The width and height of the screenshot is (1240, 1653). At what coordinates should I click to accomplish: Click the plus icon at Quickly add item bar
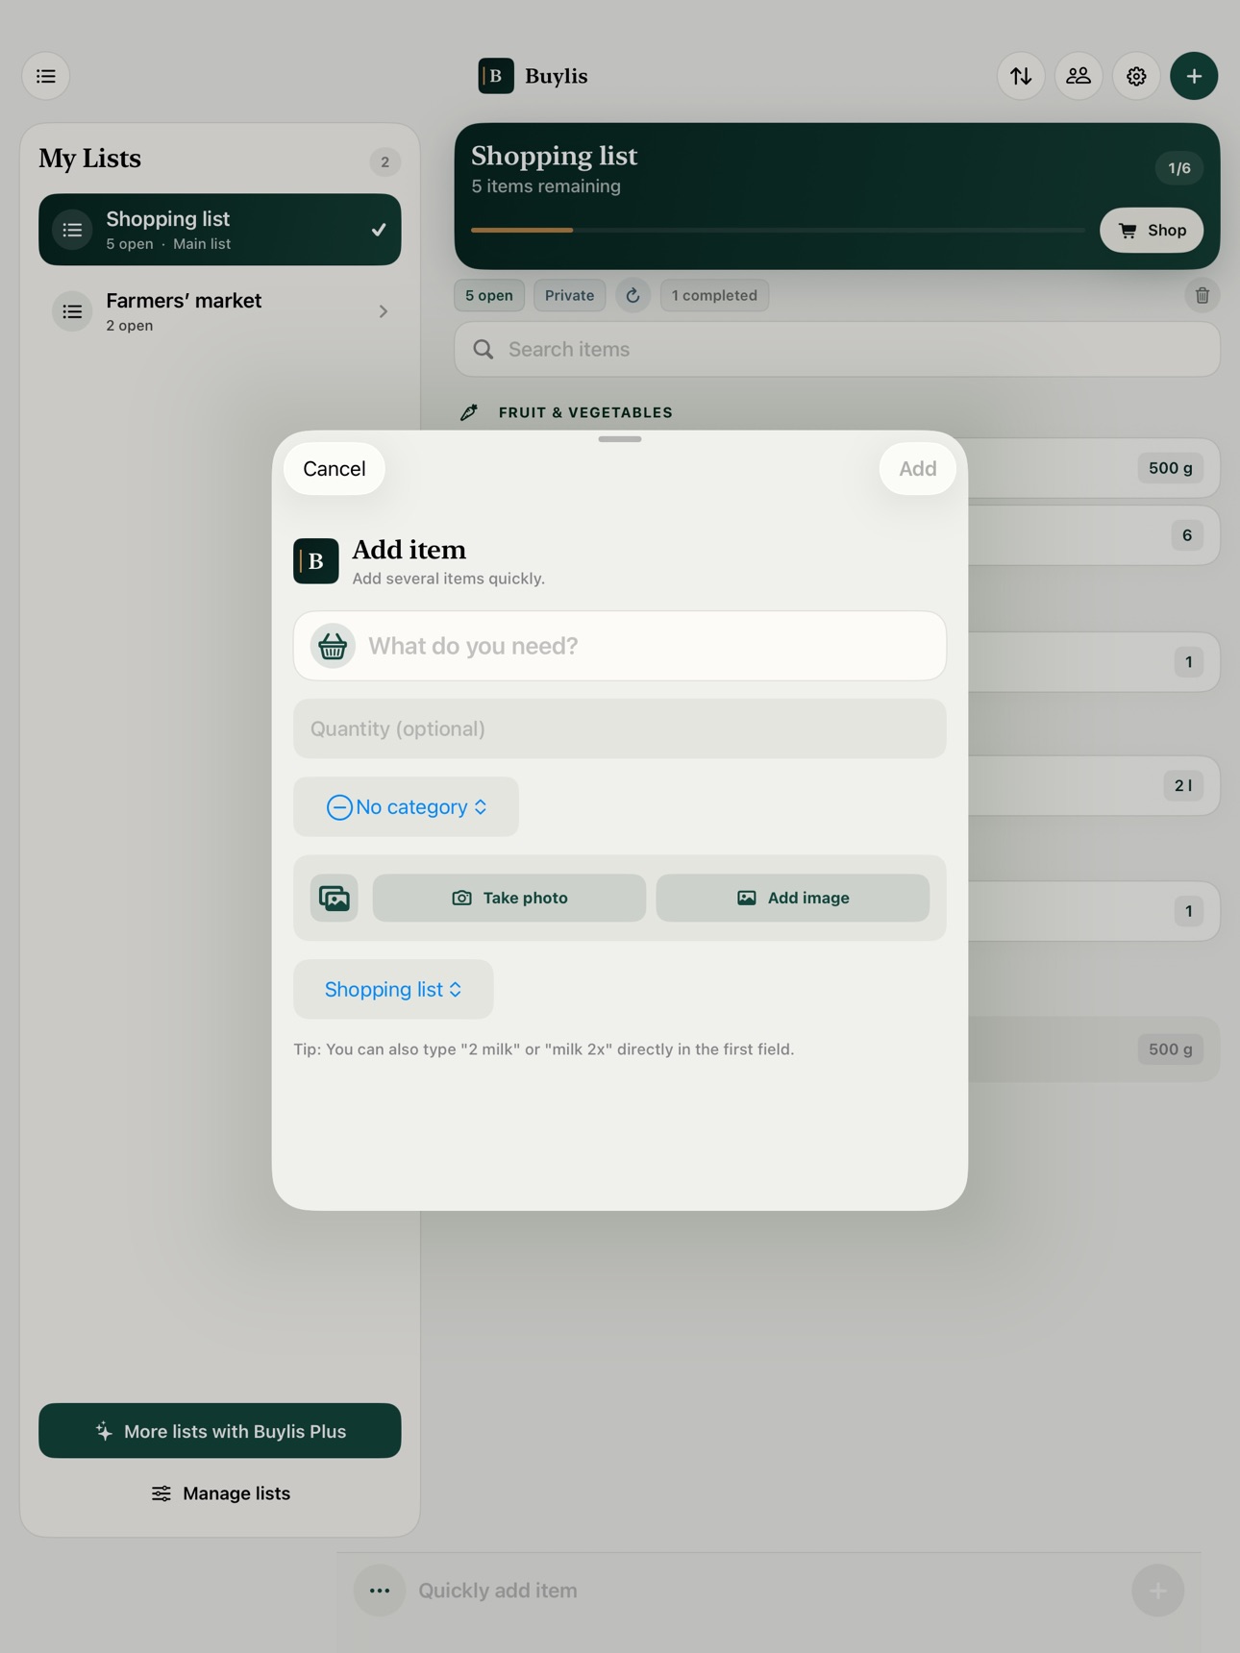1157,1591
